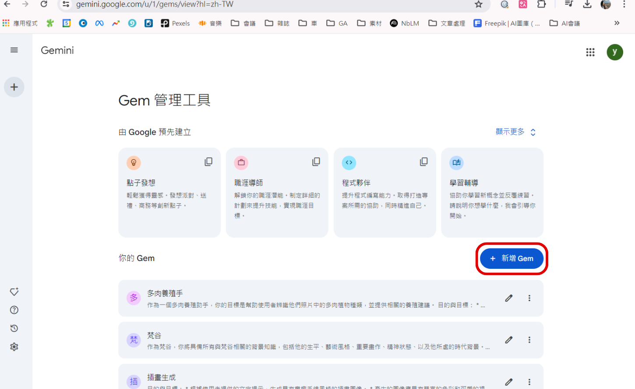635x389 pixels.
Task: Open the 雜誌 bookmark folder
Action: tap(277, 23)
